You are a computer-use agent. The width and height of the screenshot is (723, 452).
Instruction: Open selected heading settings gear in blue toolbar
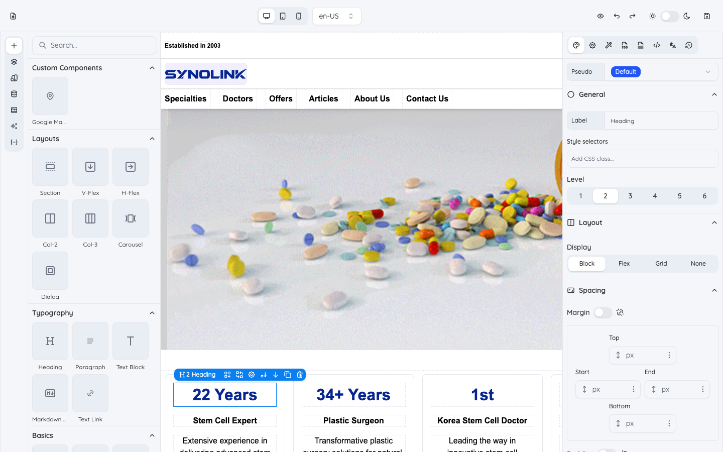tap(252, 375)
